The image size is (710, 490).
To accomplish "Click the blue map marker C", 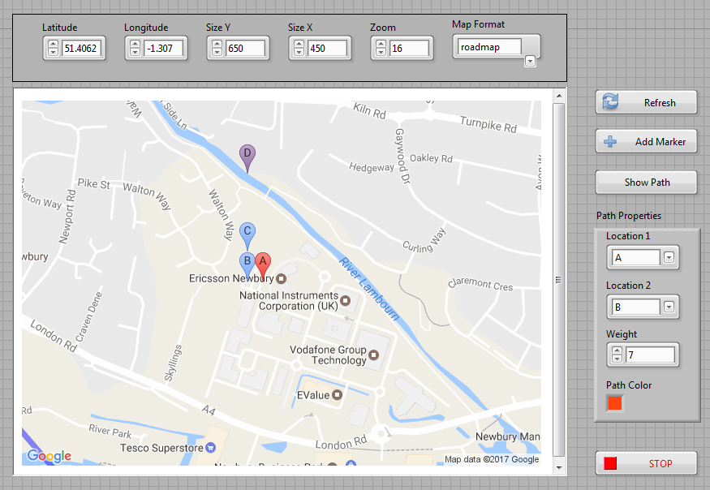I will pyautogui.click(x=247, y=234).
